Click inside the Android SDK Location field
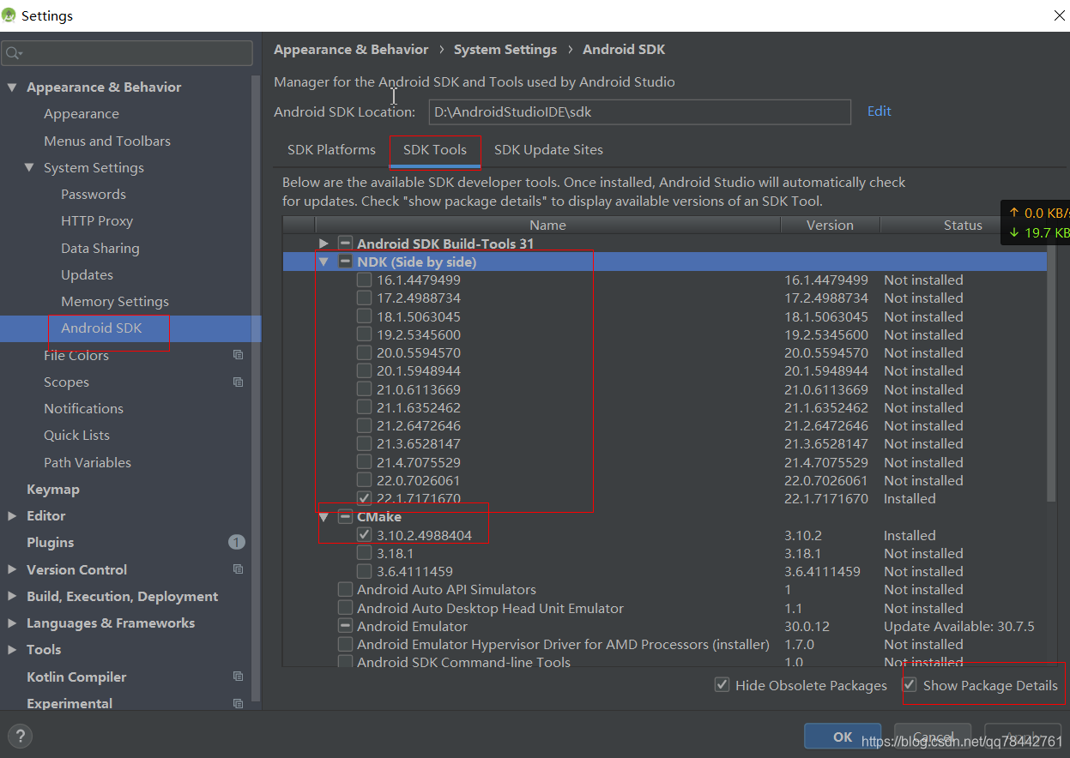The width and height of the screenshot is (1070, 758). pos(639,111)
